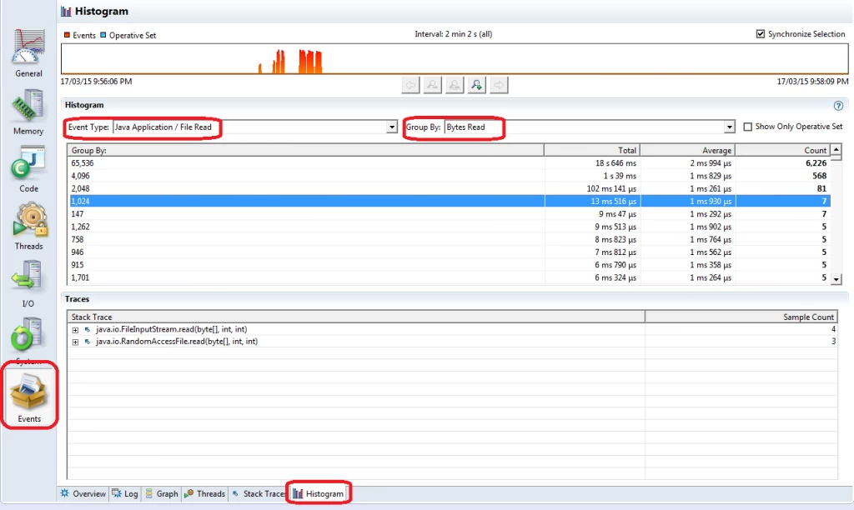Select the 1,701 bytes row
854x510 pixels.
(x=450, y=277)
